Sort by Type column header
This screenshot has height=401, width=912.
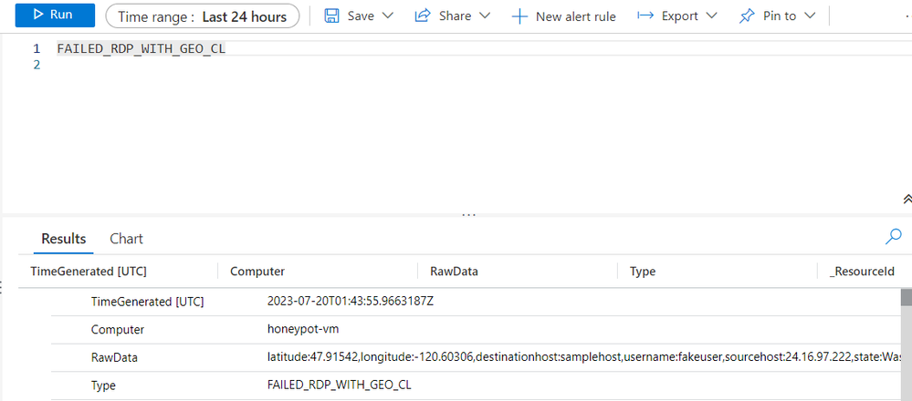pos(642,271)
